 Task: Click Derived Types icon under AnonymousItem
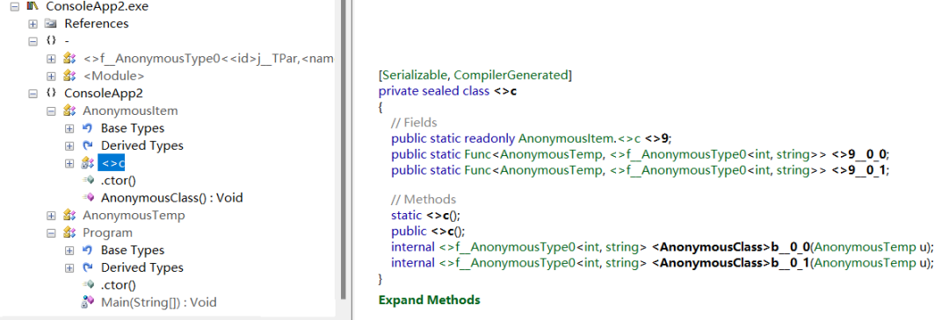tap(88, 146)
